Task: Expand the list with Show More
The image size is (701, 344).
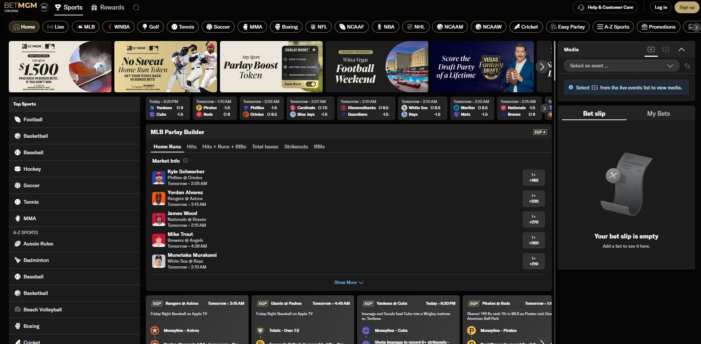Action: (349, 282)
